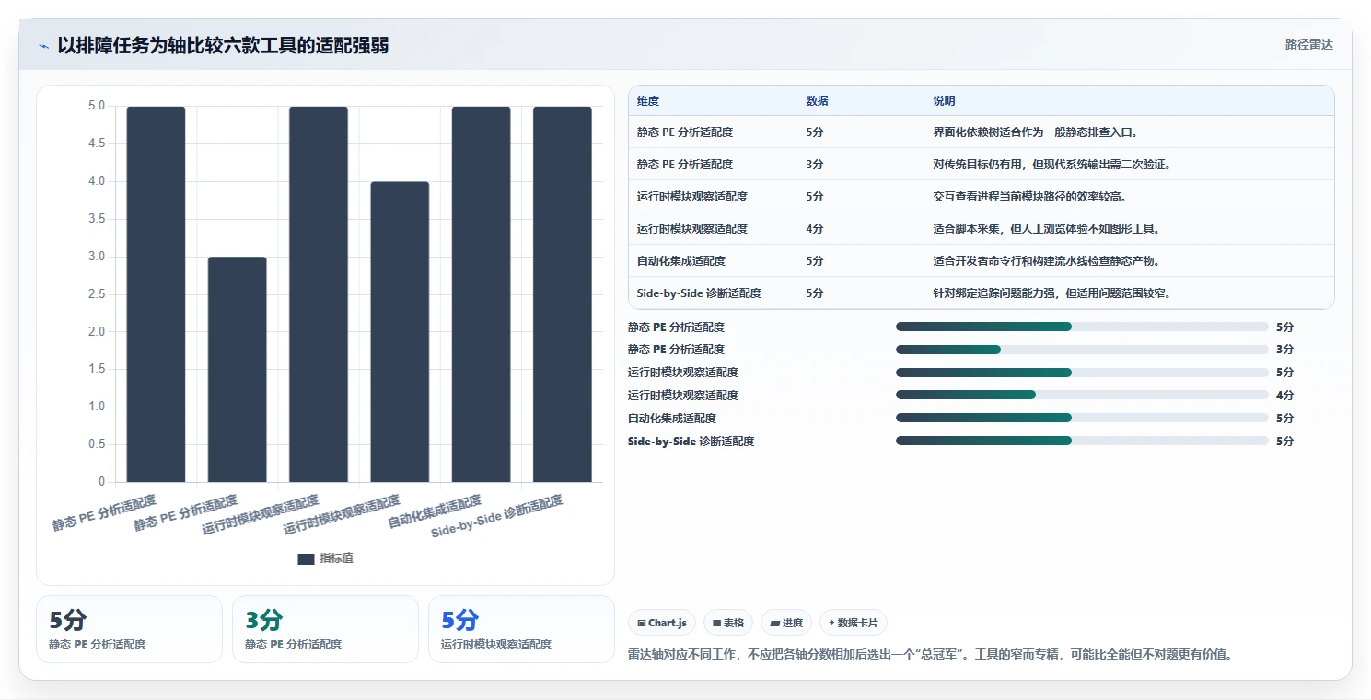The image size is (1371, 700).
Task: Click the 2.5 tick on the chart y-axis
Action: pos(97,293)
